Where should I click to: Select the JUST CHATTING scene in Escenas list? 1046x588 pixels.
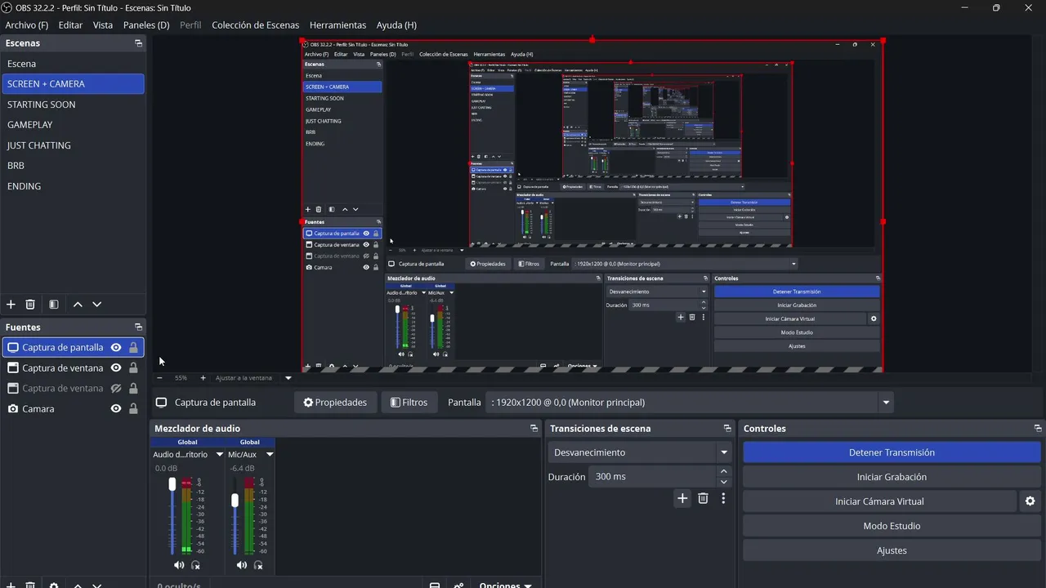click(x=73, y=145)
